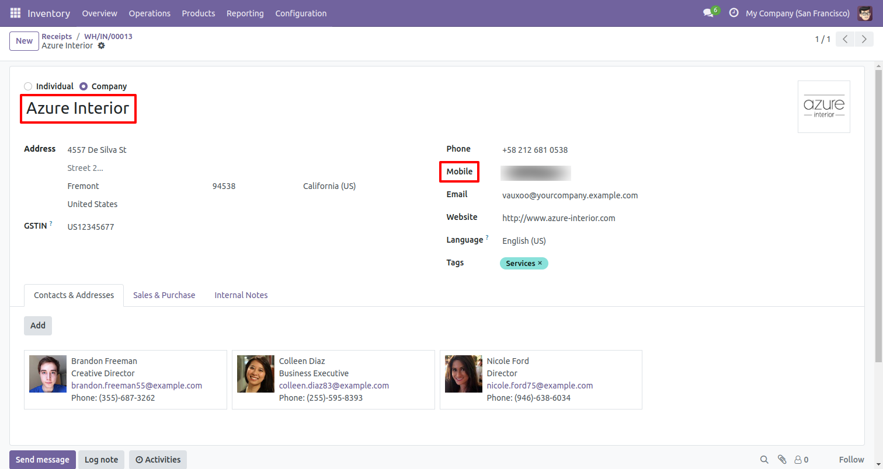Viewport: 883px width, 469px height.
Task: Select the Individual radio option
Action: click(x=28, y=86)
